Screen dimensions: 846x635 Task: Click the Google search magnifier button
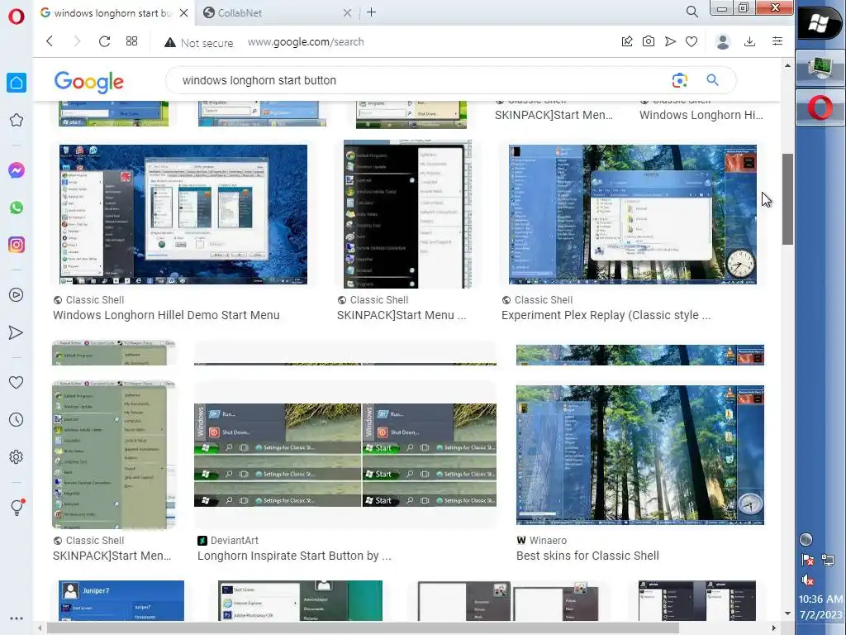coord(713,80)
